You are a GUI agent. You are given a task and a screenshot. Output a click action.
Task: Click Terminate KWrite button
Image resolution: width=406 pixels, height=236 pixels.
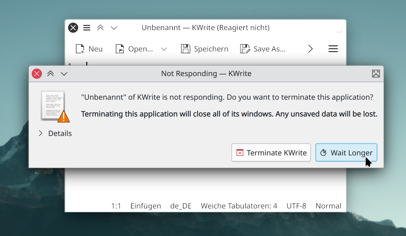coord(271,153)
